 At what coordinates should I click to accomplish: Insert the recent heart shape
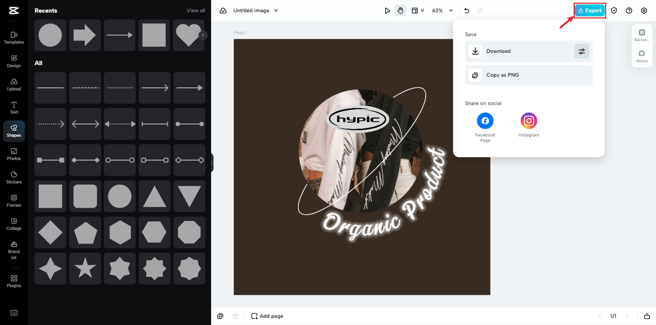[188, 35]
